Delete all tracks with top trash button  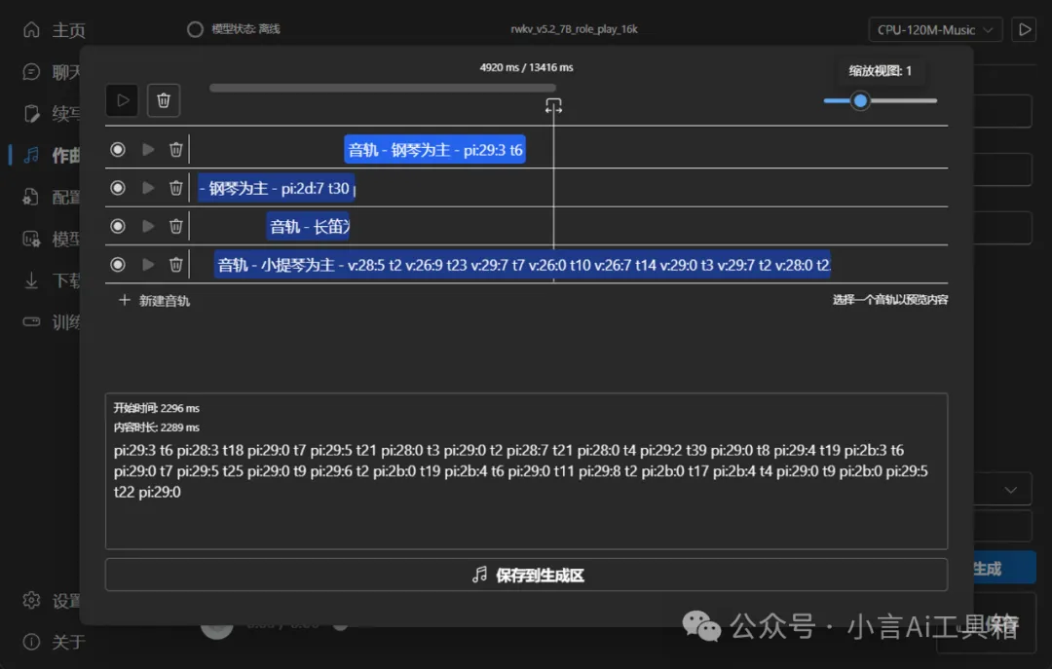click(164, 100)
